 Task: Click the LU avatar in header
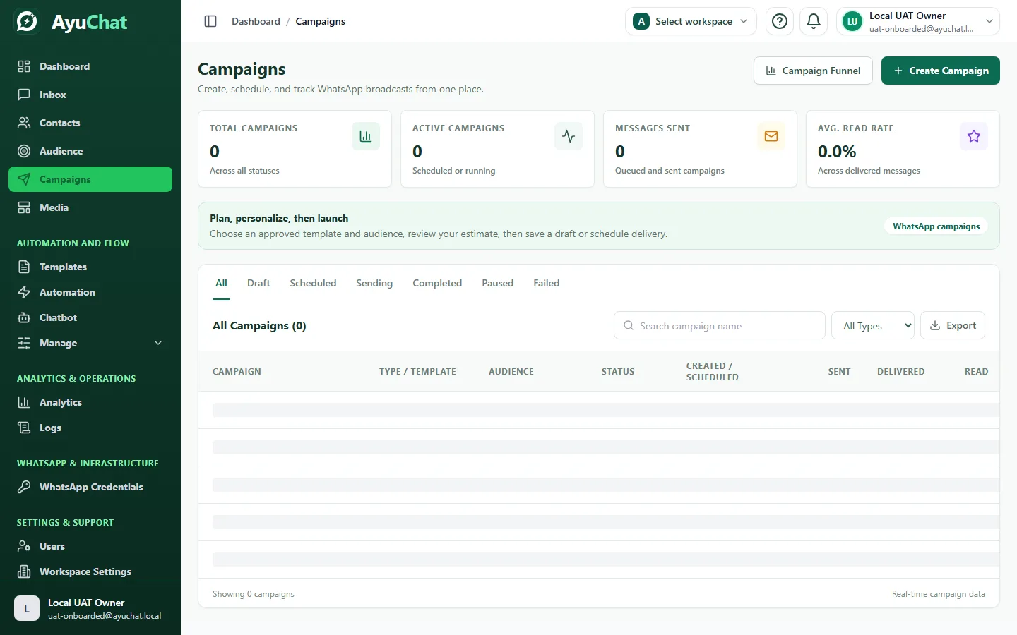tap(852, 21)
